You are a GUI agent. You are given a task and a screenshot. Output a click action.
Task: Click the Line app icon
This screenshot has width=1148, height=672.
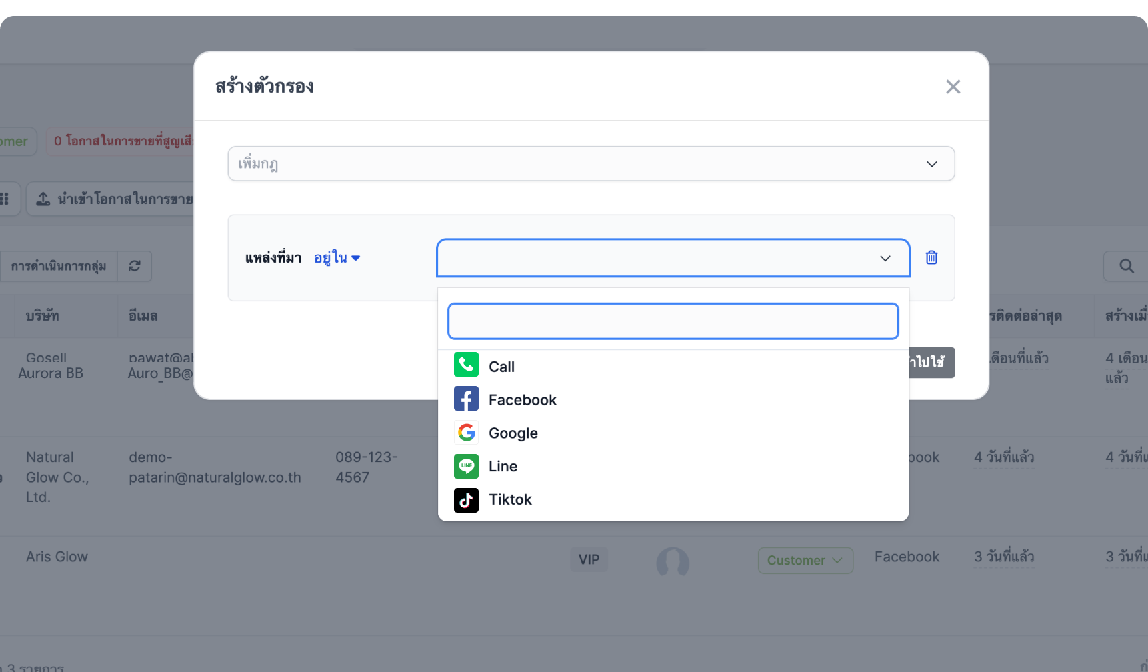pos(466,466)
